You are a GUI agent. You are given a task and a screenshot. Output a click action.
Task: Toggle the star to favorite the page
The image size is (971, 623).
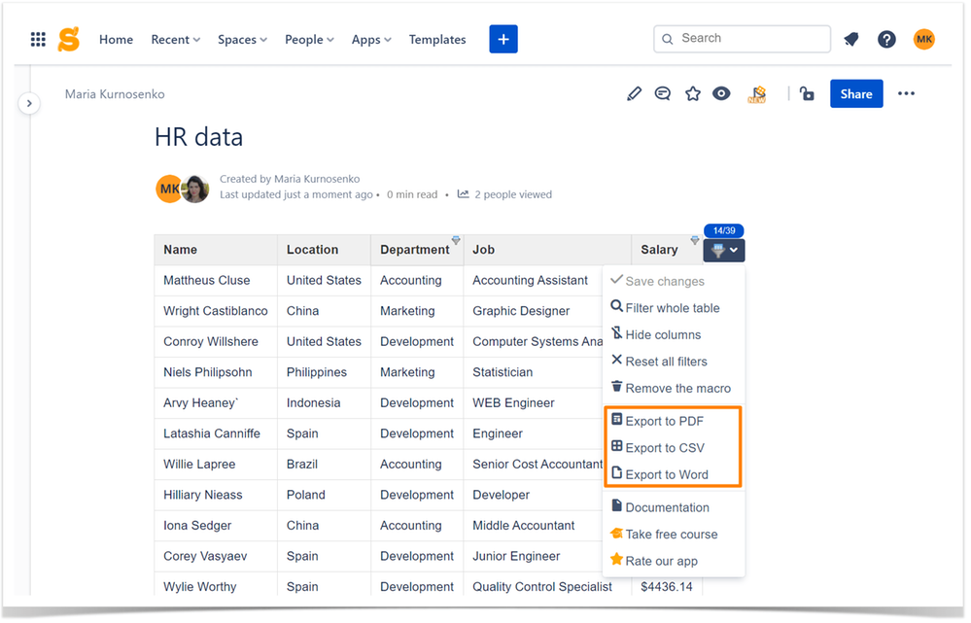[692, 93]
